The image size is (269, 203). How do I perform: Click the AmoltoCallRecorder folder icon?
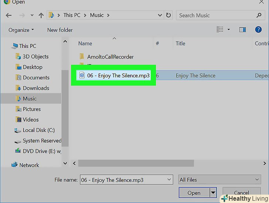pos(82,56)
